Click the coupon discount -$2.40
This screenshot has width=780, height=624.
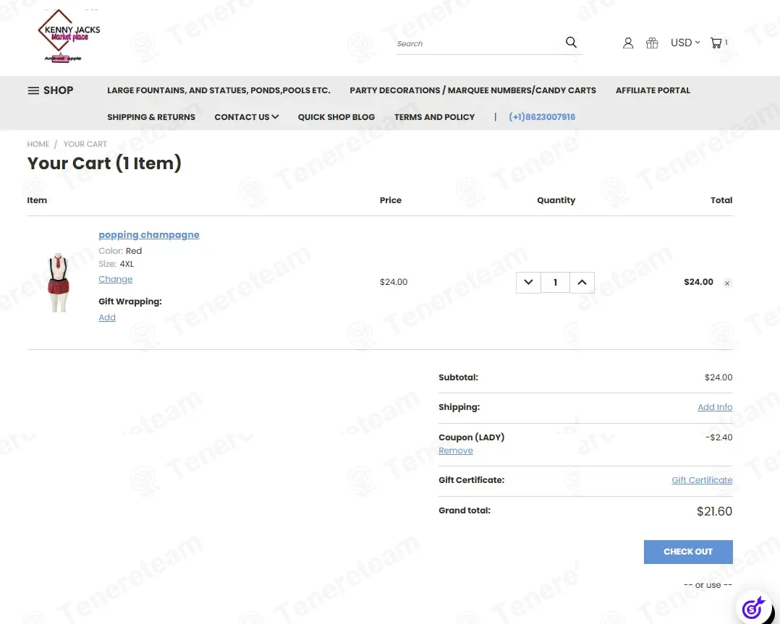(x=718, y=437)
